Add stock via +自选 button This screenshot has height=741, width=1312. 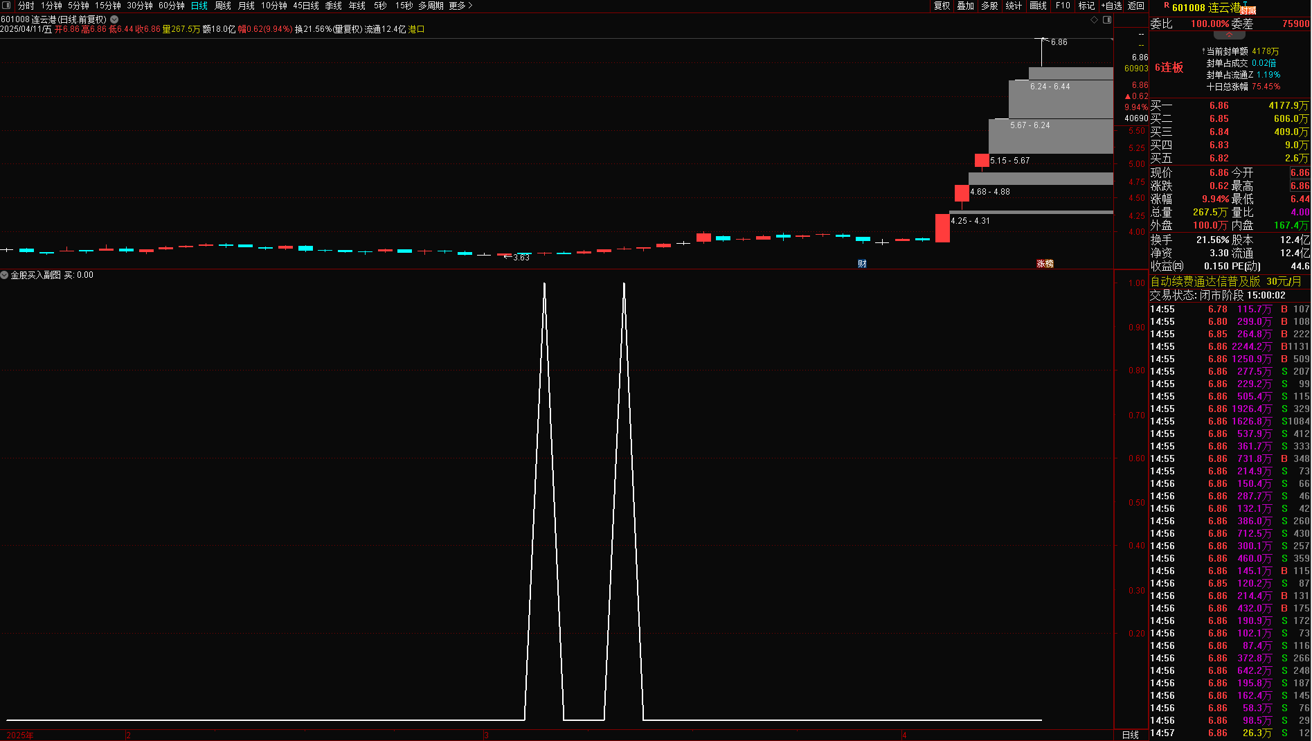tap(1112, 6)
